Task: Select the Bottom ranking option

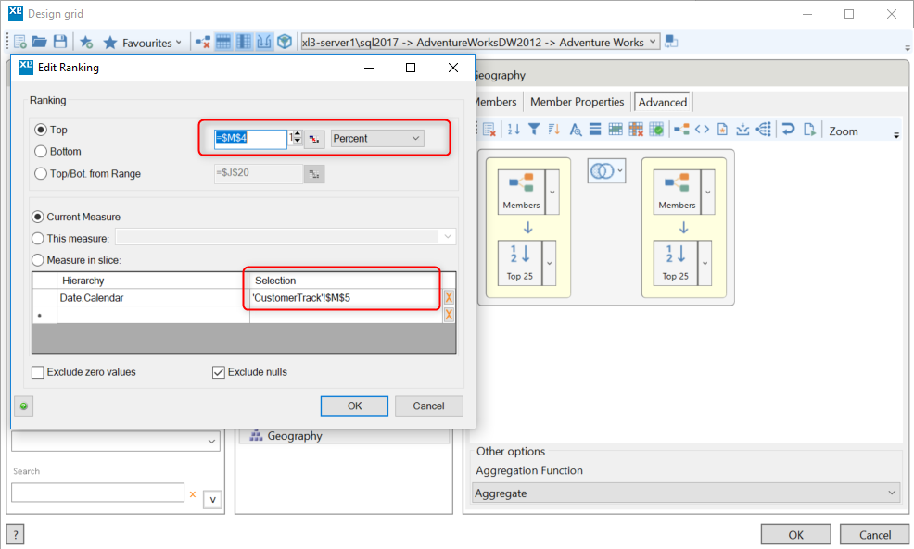Action: [41, 151]
